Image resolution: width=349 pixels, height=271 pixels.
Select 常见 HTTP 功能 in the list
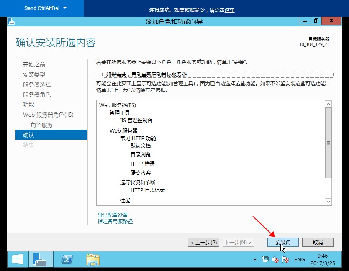coord(138,138)
